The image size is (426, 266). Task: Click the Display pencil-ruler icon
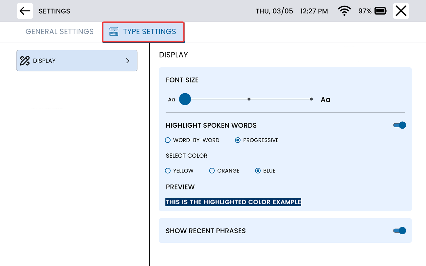pyautogui.click(x=25, y=61)
